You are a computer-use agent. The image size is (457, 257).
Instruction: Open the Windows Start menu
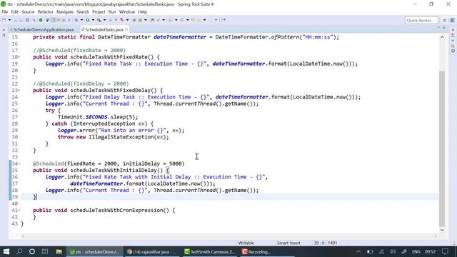(6, 251)
